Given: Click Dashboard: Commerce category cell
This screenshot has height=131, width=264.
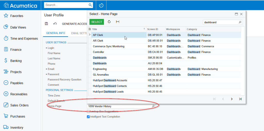Looking at the screenshot, I should pos(213,46).
